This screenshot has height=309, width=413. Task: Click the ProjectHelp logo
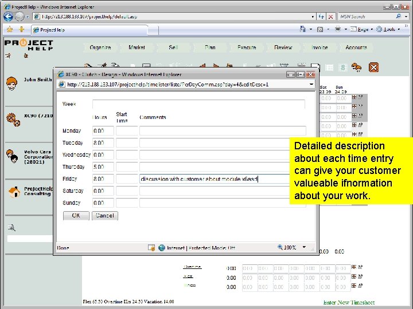coord(29,45)
